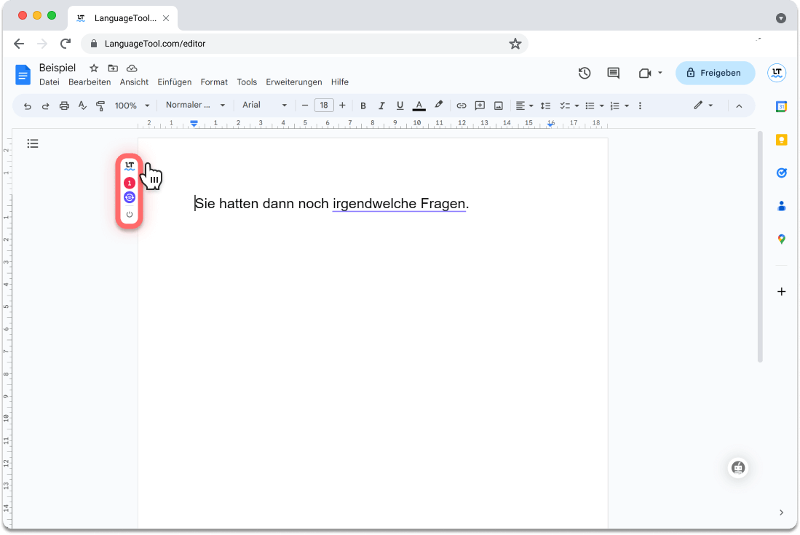Start a video call with camera icon
This screenshot has height=535, width=800.
tap(646, 73)
